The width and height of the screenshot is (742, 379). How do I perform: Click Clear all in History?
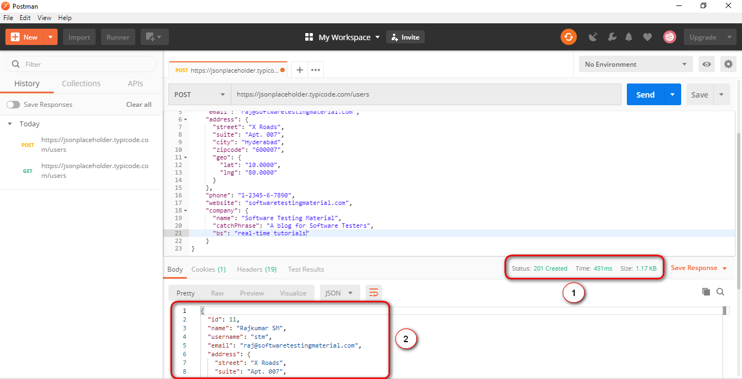139,104
